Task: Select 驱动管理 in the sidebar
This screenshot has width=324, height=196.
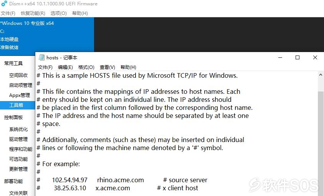Action: pos(18,139)
